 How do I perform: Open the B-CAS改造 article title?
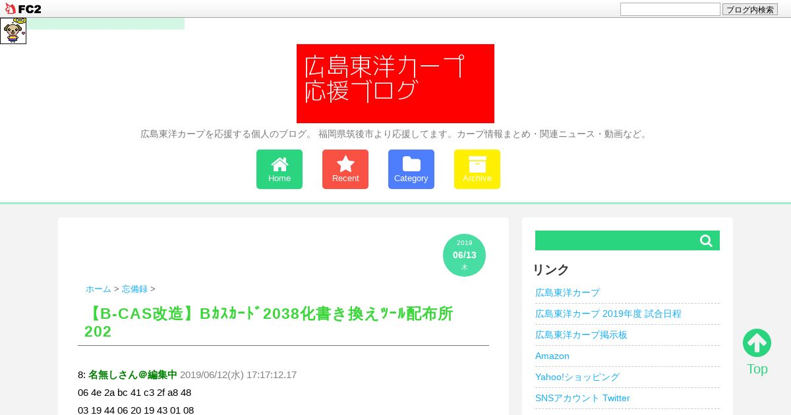coord(269,323)
